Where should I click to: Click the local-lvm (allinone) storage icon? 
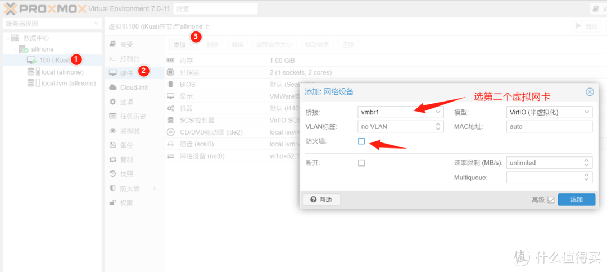click(x=34, y=83)
